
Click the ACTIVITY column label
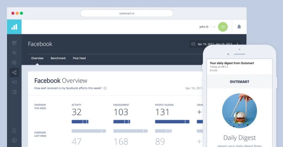click(76, 105)
